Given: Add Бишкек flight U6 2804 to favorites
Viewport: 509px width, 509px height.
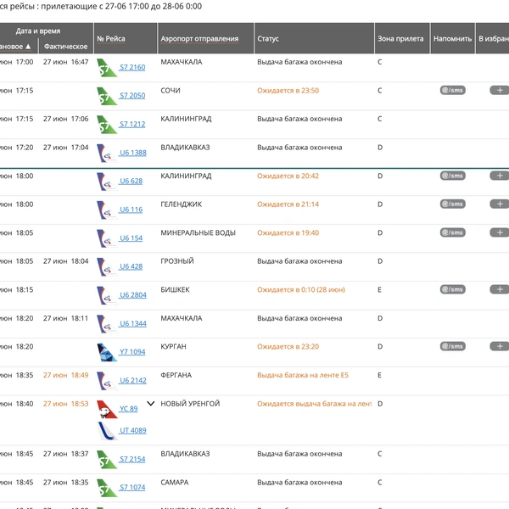Looking at the screenshot, I should tap(500, 289).
